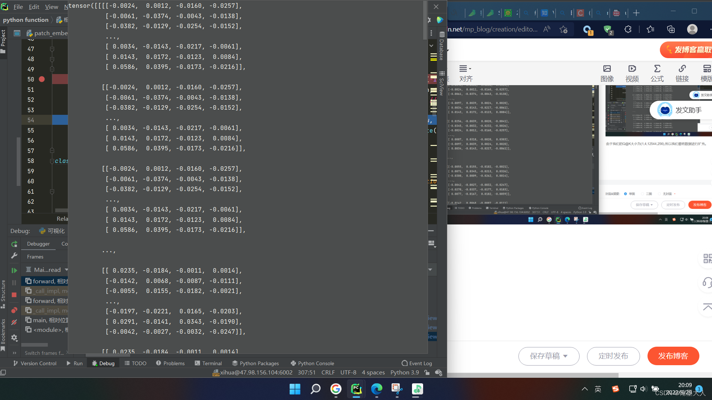Open View Breakpoints double red circles icon
The height and width of the screenshot is (400, 712).
pos(14,310)
